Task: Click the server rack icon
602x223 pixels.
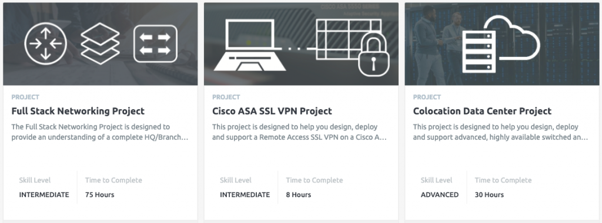Action: click(479, 51)
